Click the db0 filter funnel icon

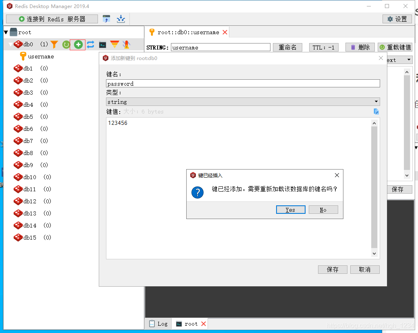click(x=54, y=44)
